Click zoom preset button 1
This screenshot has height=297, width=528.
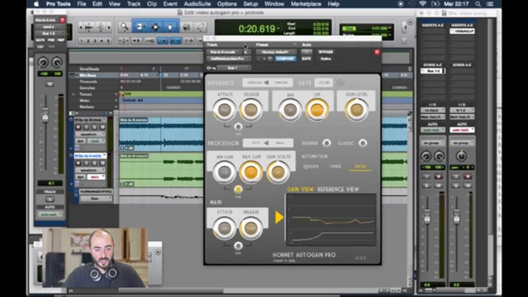[82, 40]
